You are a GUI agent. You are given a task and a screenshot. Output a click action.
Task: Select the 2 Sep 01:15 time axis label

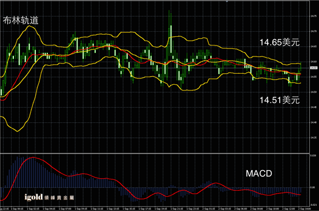point(209,209)
